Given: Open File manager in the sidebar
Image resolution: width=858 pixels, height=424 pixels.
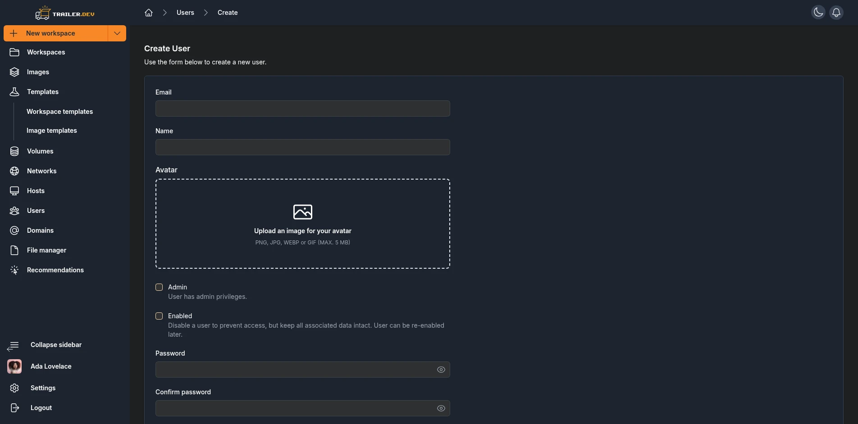Looking at the screenshot, I should point(65,250).
